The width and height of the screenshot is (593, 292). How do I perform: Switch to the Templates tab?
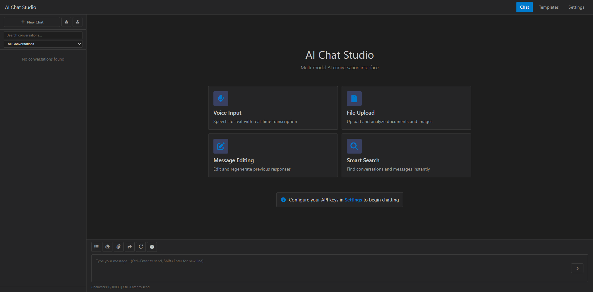(549, 7)
